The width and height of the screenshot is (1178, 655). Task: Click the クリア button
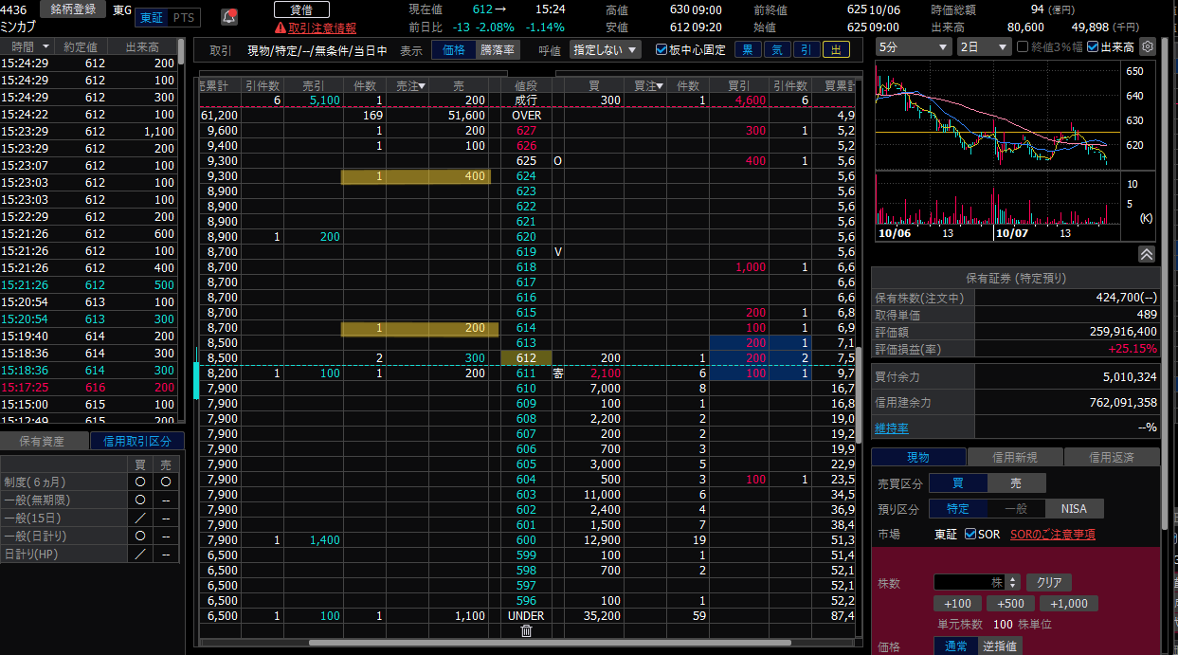(x=1048, y=582)
